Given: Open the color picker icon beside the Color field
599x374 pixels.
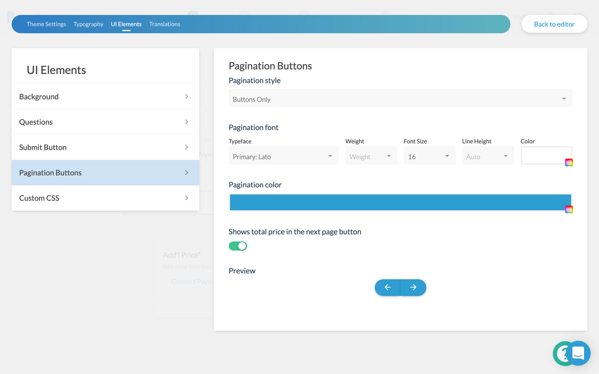Looking at the screenshot, I should (x=569, y=162).
